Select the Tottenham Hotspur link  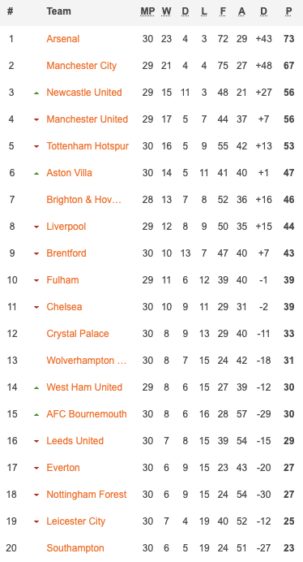(87, 146)
